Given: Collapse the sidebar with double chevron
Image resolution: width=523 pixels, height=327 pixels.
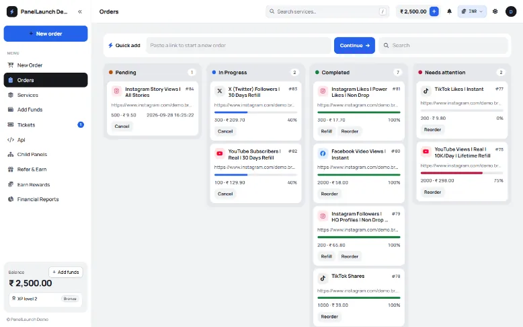Looking at the screenshot, I should point(80,11).
